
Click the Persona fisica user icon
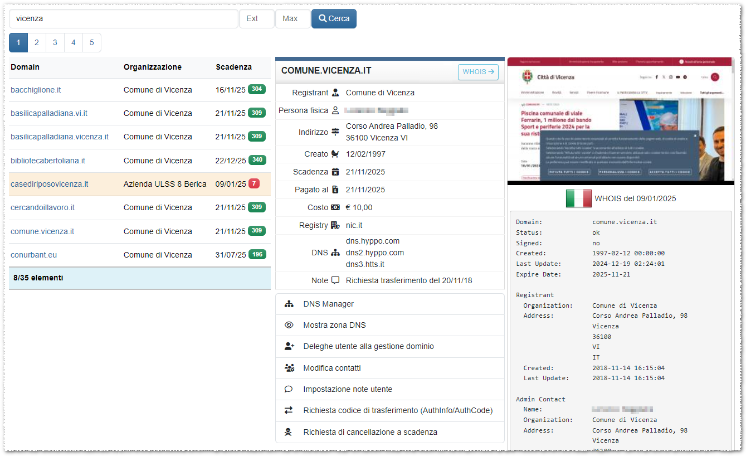(335, 110)
